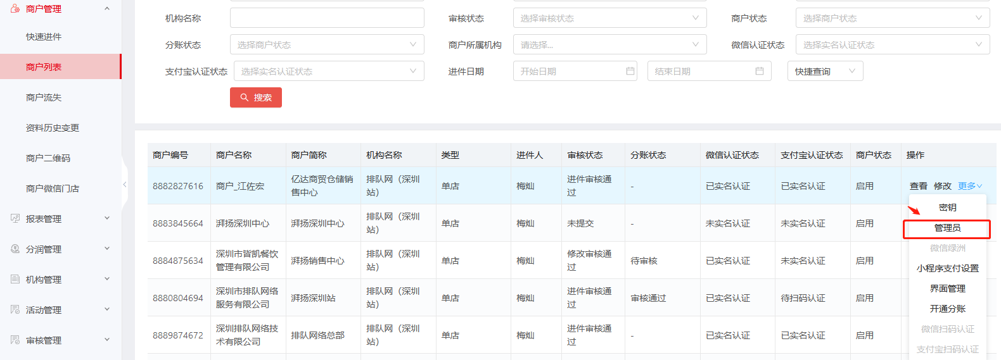Toggle 更多 dropdown for merchant 8882827616
1001x360 pixels.
970,185
